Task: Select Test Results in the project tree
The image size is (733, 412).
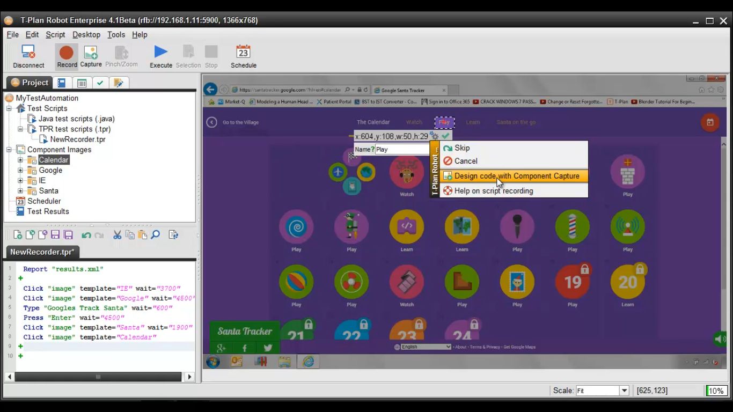Action: click(x=48, y=211)
